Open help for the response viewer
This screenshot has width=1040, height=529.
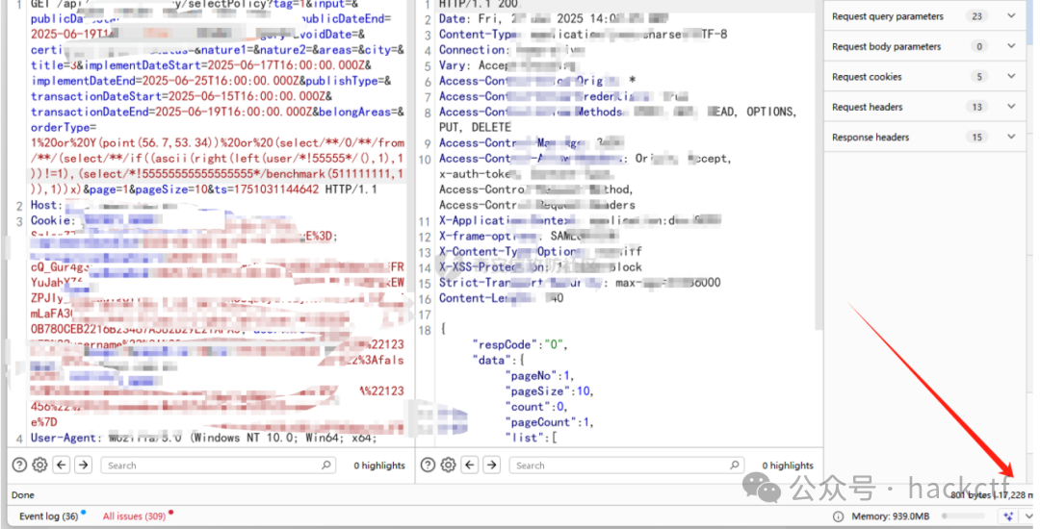[x=429, y=466]
